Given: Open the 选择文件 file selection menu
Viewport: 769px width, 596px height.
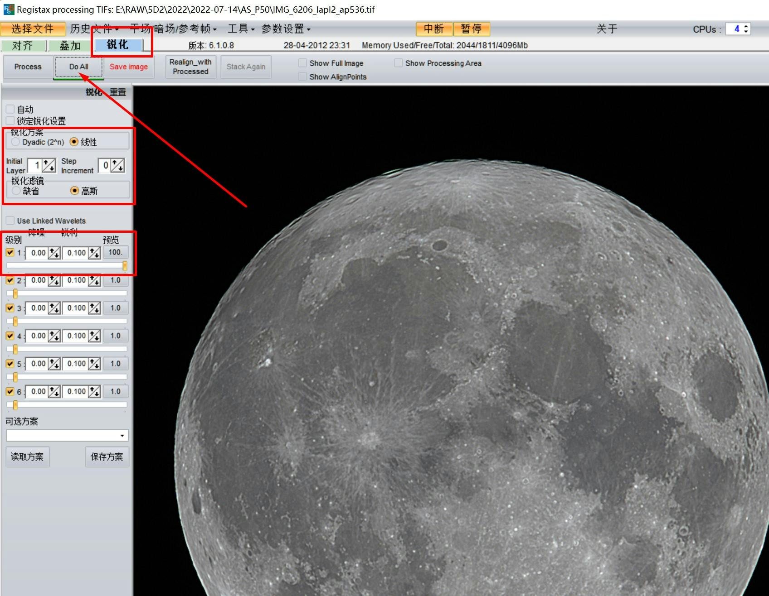Looking at the screenshot, I should (33, 29).
